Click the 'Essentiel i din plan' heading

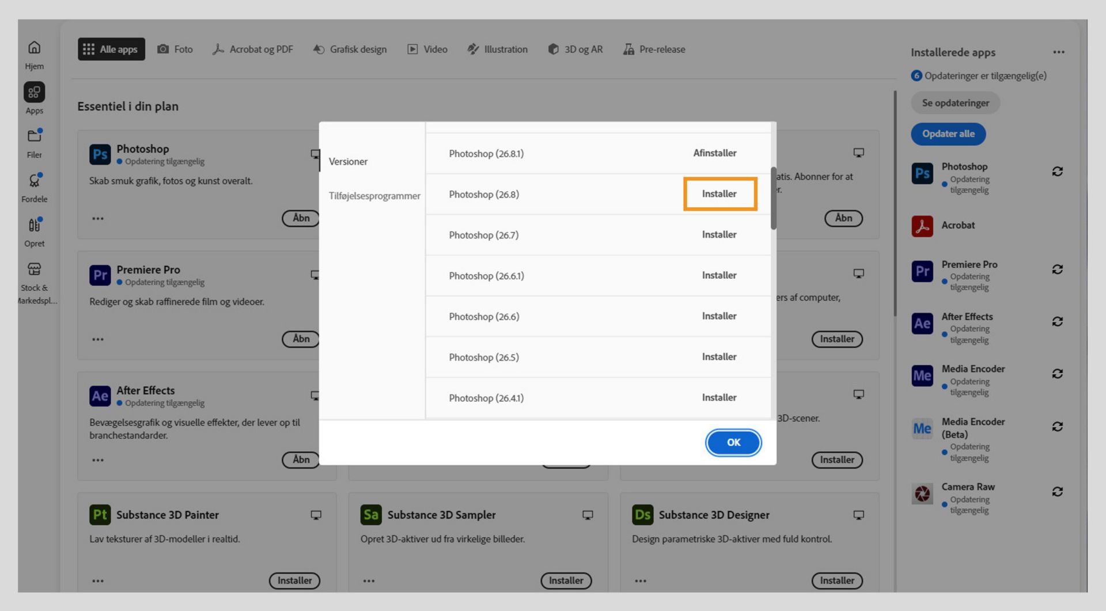click(128, 107)
